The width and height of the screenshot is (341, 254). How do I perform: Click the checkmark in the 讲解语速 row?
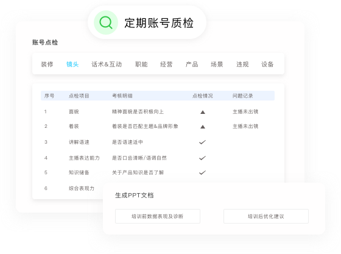point(202,142)
